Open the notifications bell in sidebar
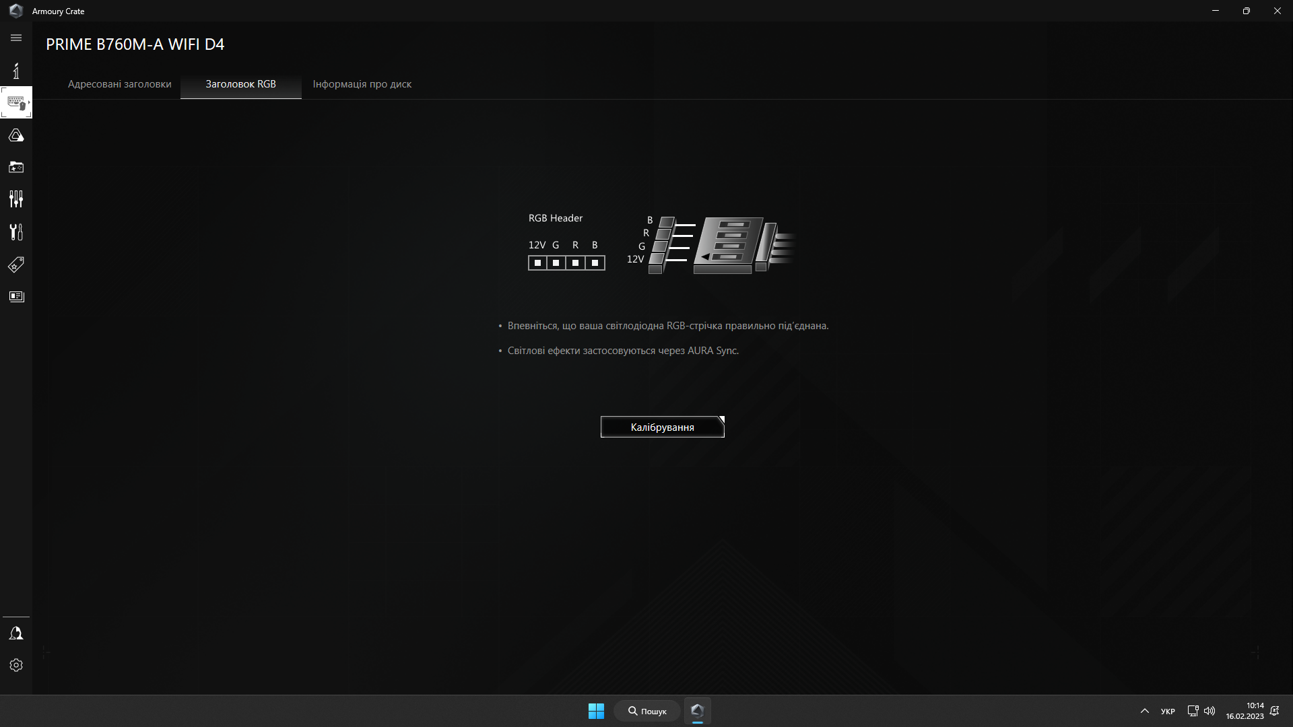 pyautogui.click(x=16, y=633)
